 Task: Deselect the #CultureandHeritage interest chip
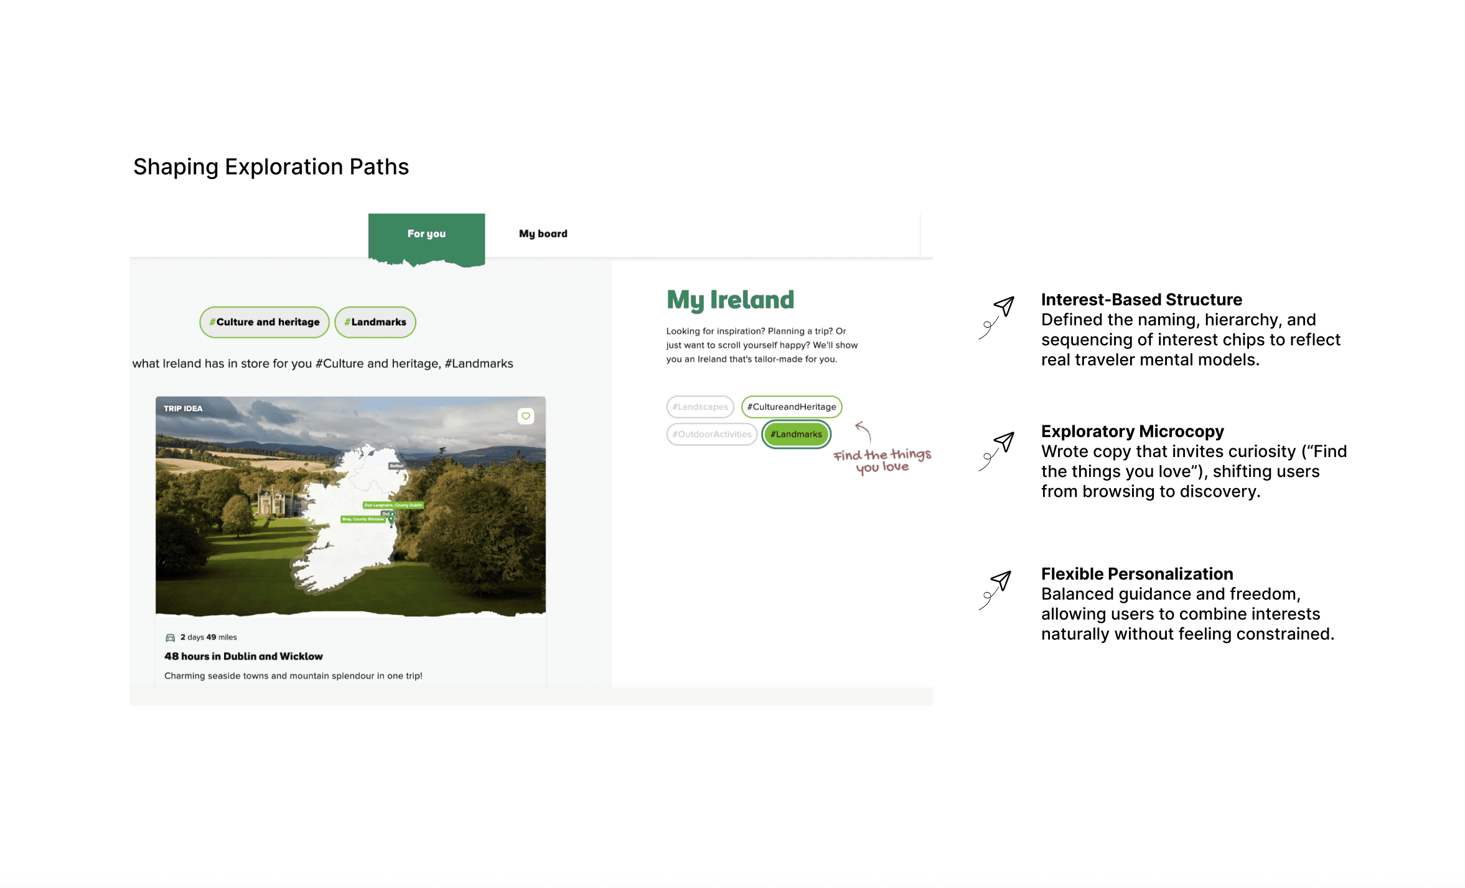tap(791, 407)
